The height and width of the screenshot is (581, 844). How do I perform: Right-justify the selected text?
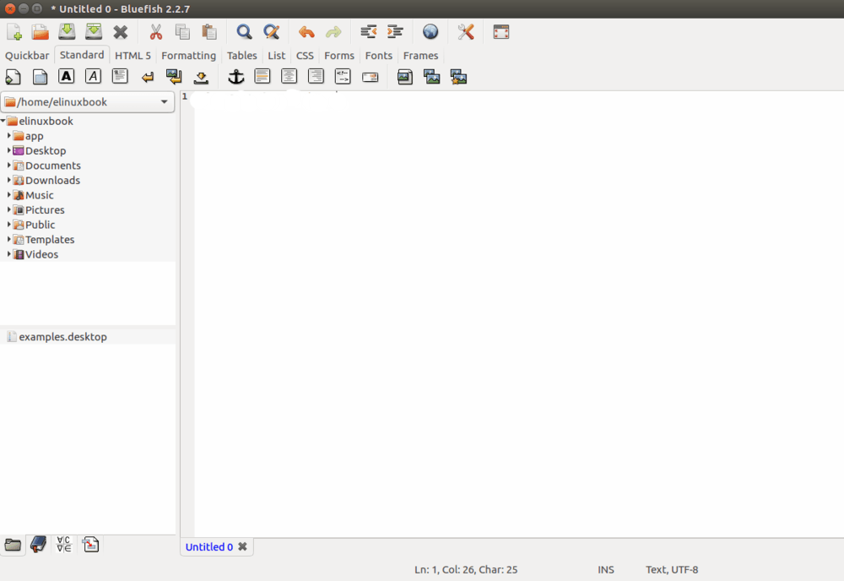[316, 77]
